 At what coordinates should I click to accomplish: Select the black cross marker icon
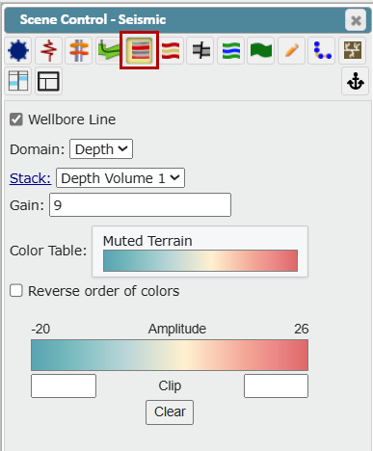pos(200,50)
